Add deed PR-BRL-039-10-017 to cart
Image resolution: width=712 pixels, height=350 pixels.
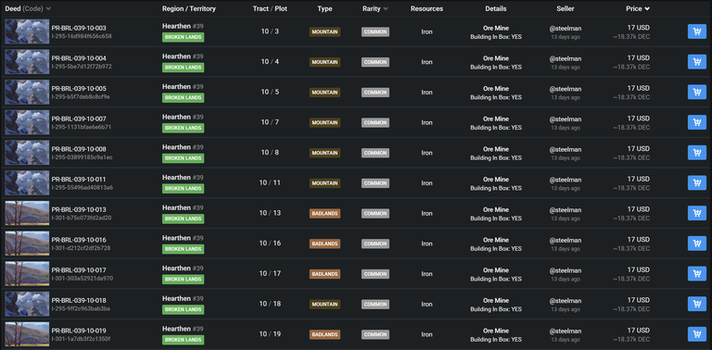(x=696, y=274)
